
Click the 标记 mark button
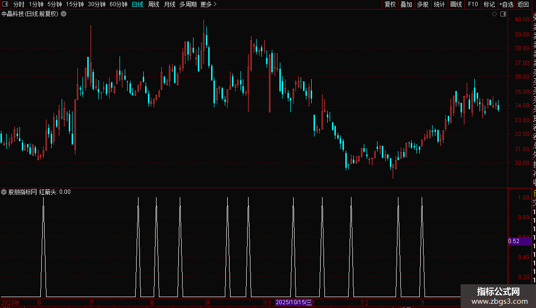489,4
